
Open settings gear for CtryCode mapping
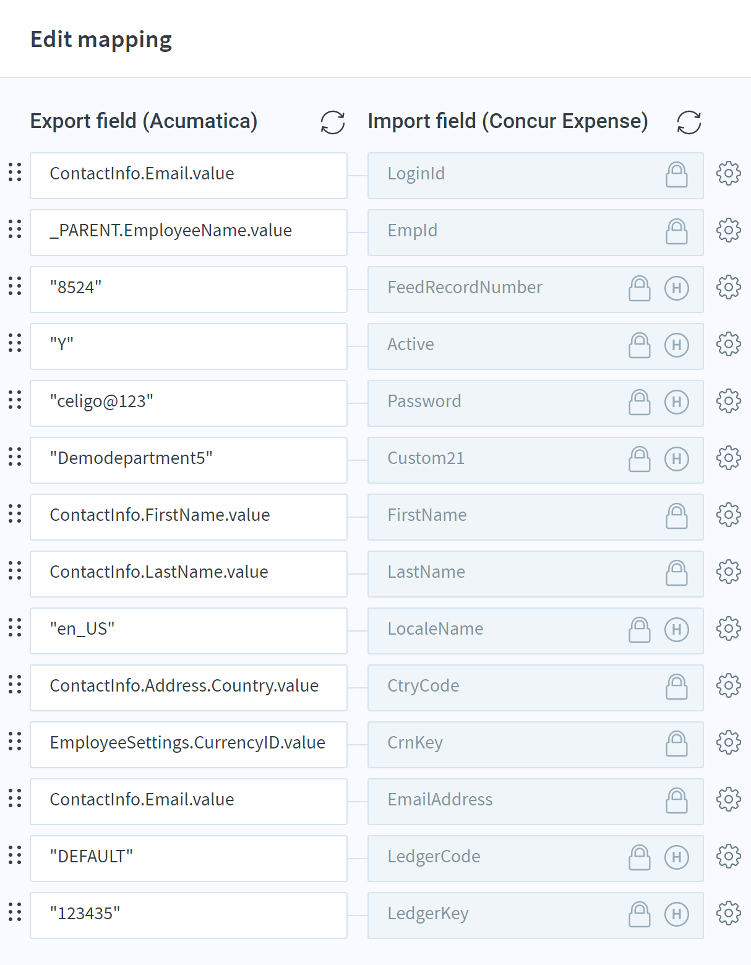[729, 685]
